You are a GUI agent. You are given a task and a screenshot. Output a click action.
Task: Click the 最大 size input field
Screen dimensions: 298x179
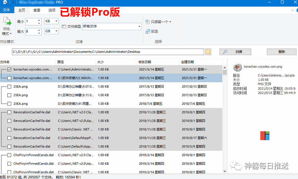[31, 31]
